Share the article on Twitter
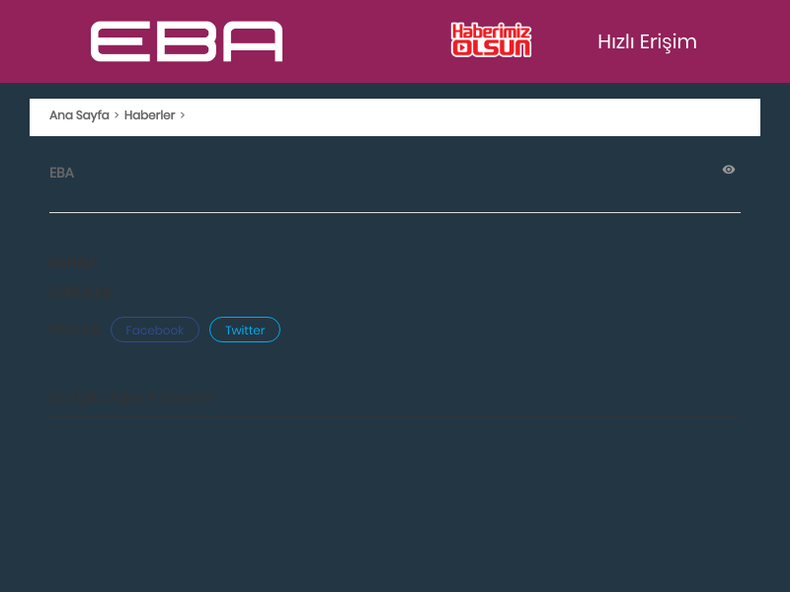Image resolution: width=790 pixels, height=592 pixels. coord(245,330)
